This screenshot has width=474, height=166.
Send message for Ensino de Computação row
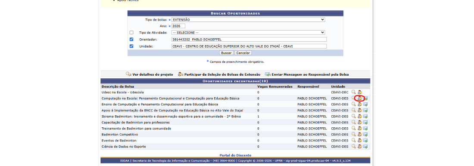pyautogui.click(x=365, y=104)
